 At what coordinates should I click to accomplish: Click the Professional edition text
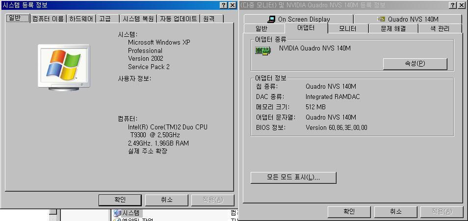point(145,50)
